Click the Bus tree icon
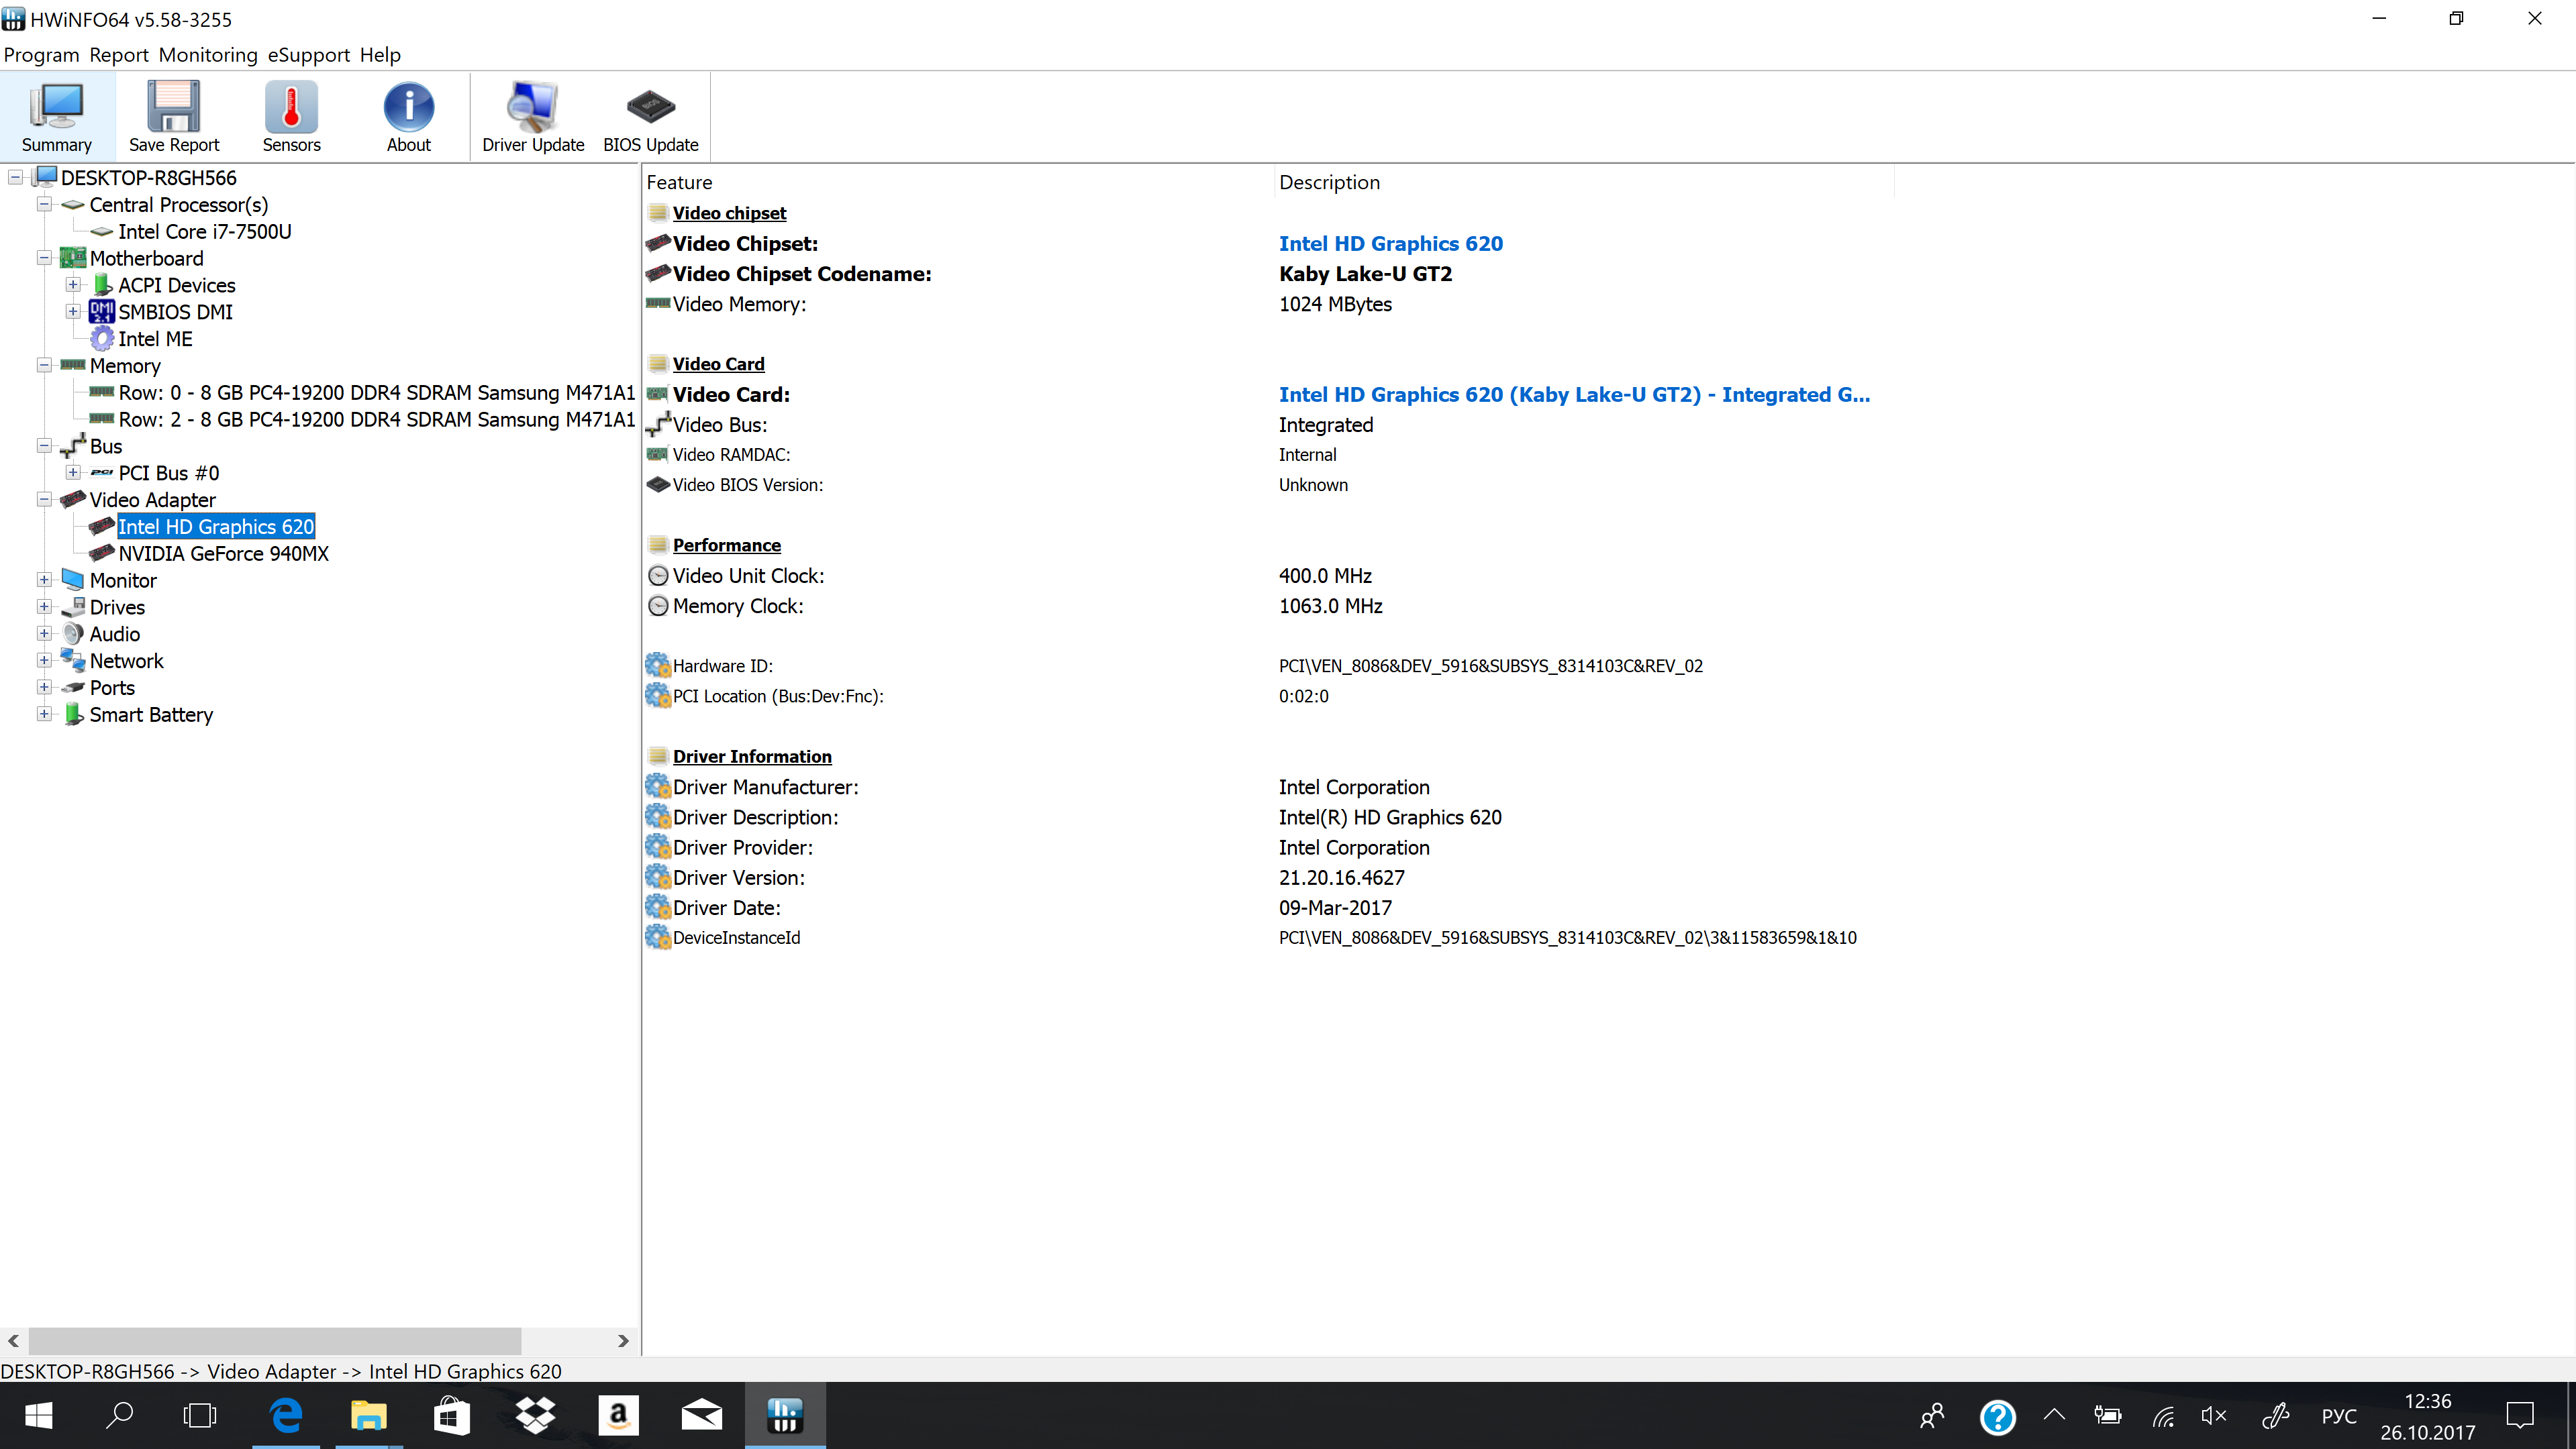The height and width of the screenshot is (1449, 2576). point(73,445)
